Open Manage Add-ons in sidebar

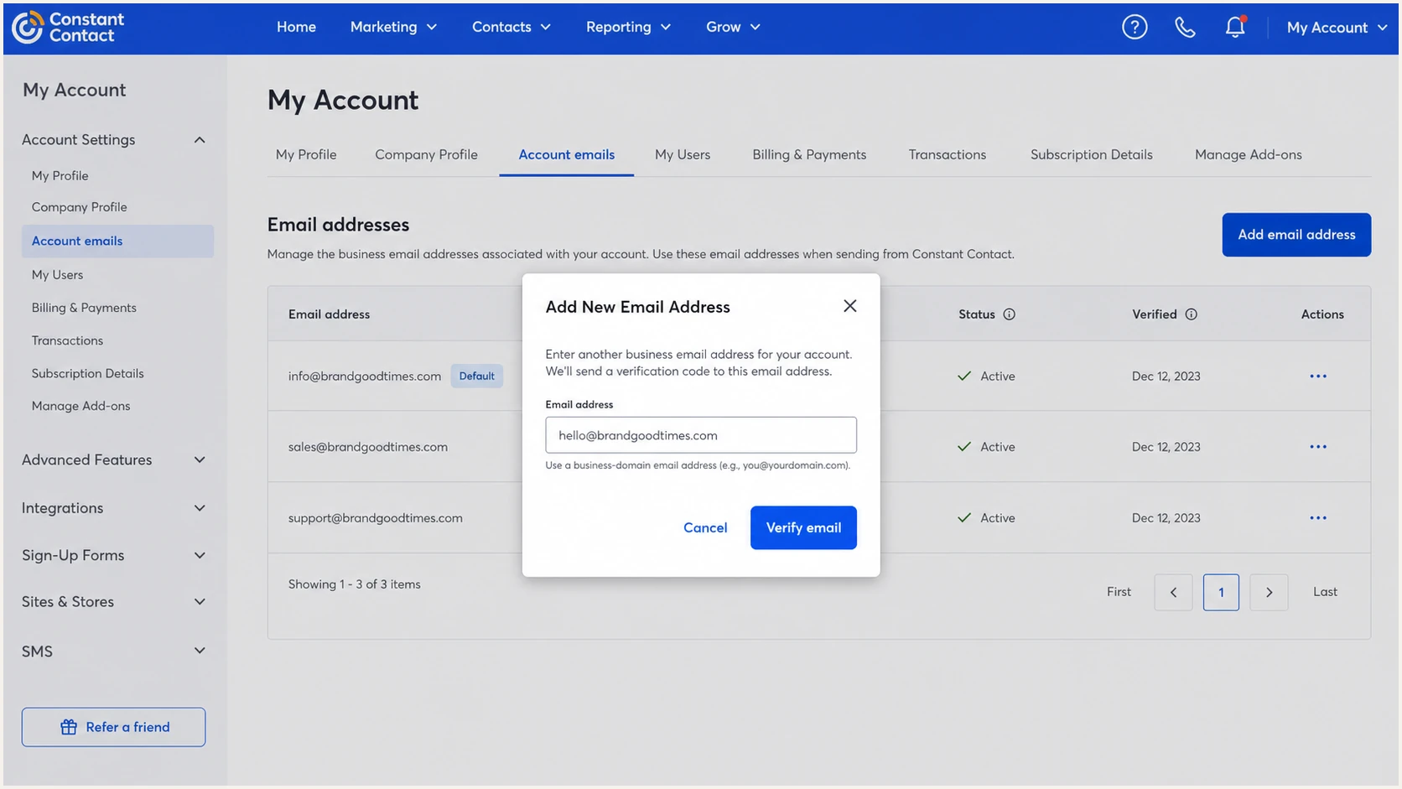80,406
